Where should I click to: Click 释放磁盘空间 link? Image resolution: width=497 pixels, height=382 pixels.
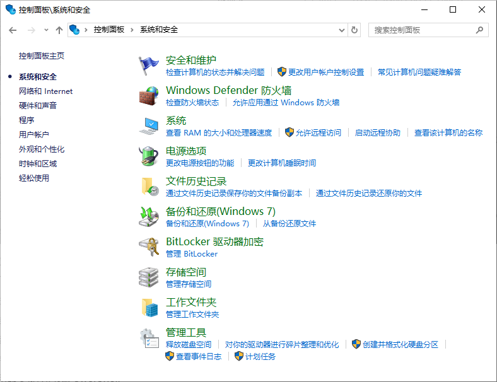point(189,345)
